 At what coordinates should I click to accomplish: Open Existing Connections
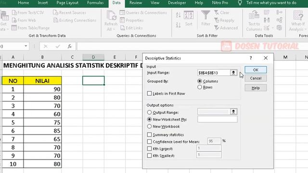75,20
